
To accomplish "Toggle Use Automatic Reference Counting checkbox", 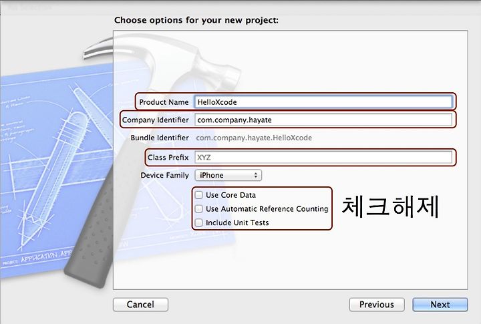I will click(x=199, y=208).
